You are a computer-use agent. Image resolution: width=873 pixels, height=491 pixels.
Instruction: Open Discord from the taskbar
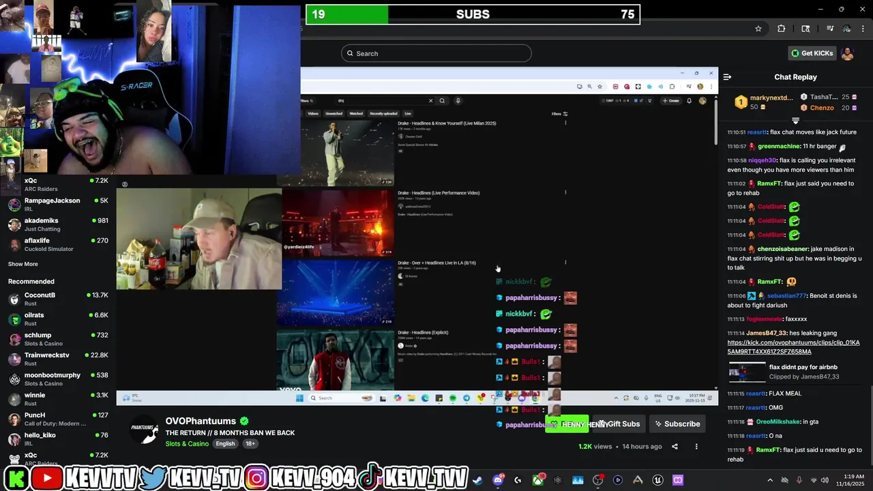[x=498, y=480]
